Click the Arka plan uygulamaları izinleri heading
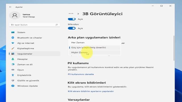182x102 pixels. (94, 37)
